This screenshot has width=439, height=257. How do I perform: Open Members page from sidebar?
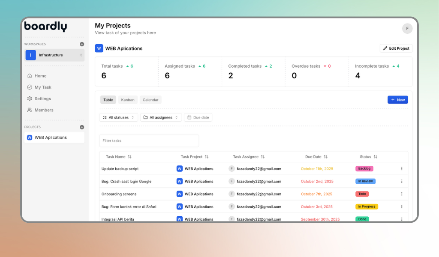click(x=44, y=110)
